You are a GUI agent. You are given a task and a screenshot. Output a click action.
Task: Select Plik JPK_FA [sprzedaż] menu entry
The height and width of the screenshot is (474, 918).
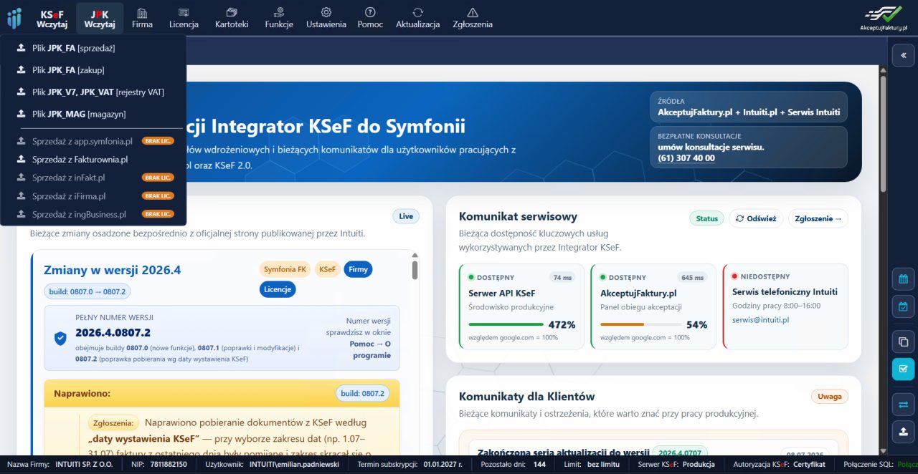coord(93,49)
